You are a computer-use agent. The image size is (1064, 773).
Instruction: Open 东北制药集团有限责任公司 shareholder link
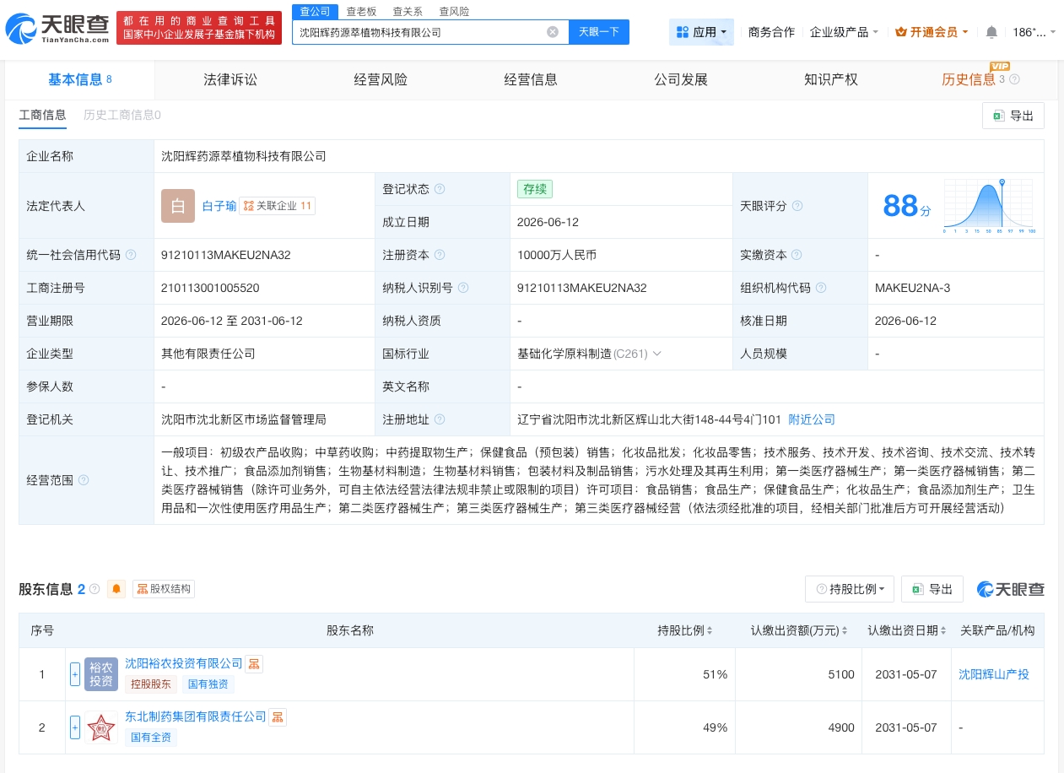(x=196, y=717)
